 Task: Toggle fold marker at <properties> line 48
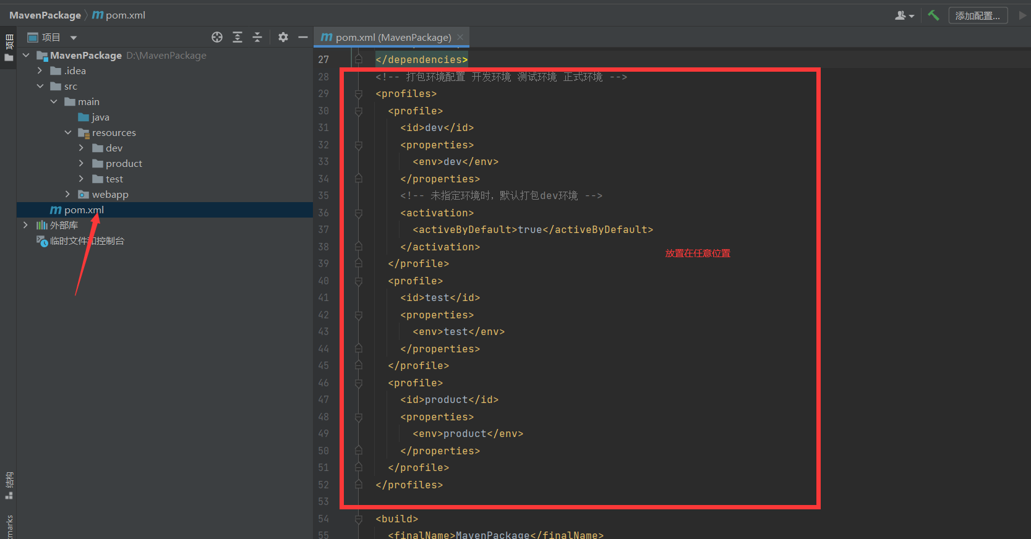coord(358,417)
